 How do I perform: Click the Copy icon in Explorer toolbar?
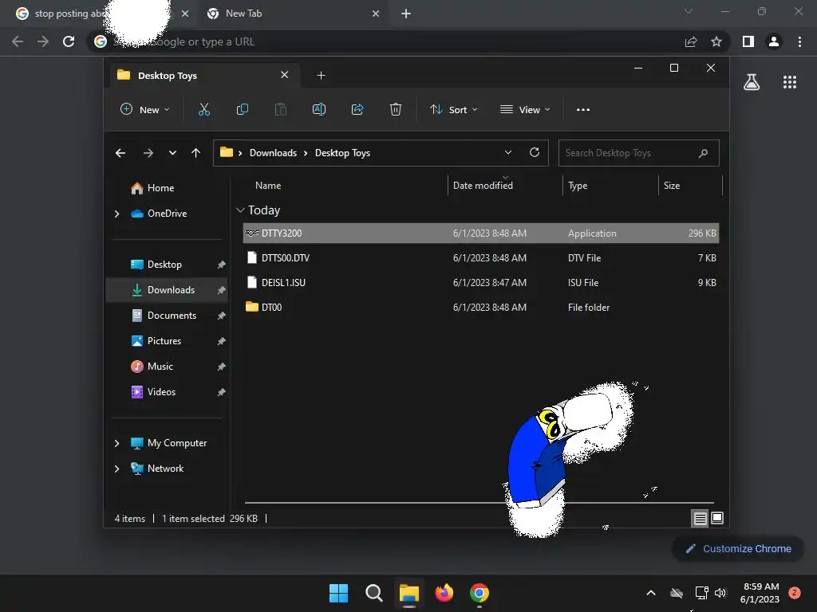coord(243,109)
